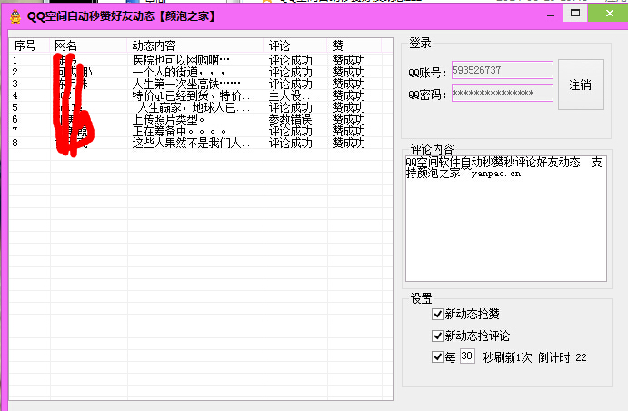The image size is (628, 411).
Task: Close the QQ空间自动秒赞 window
Action: (605, 15)
